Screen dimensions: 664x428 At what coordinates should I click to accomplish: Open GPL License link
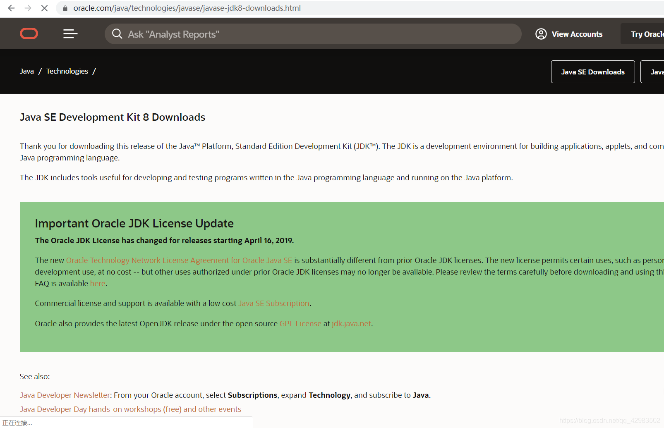300,324
